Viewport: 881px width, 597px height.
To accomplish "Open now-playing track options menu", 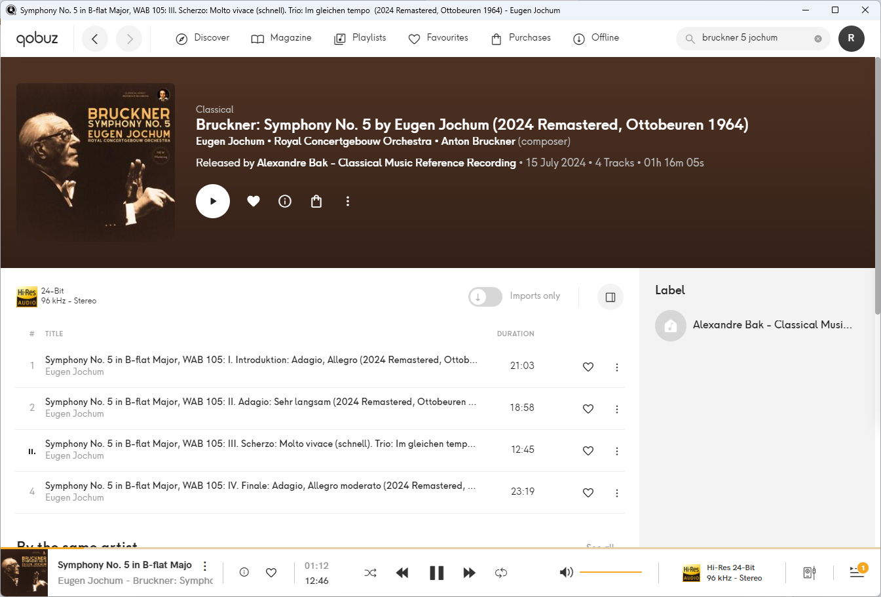I will pos(205,566).
